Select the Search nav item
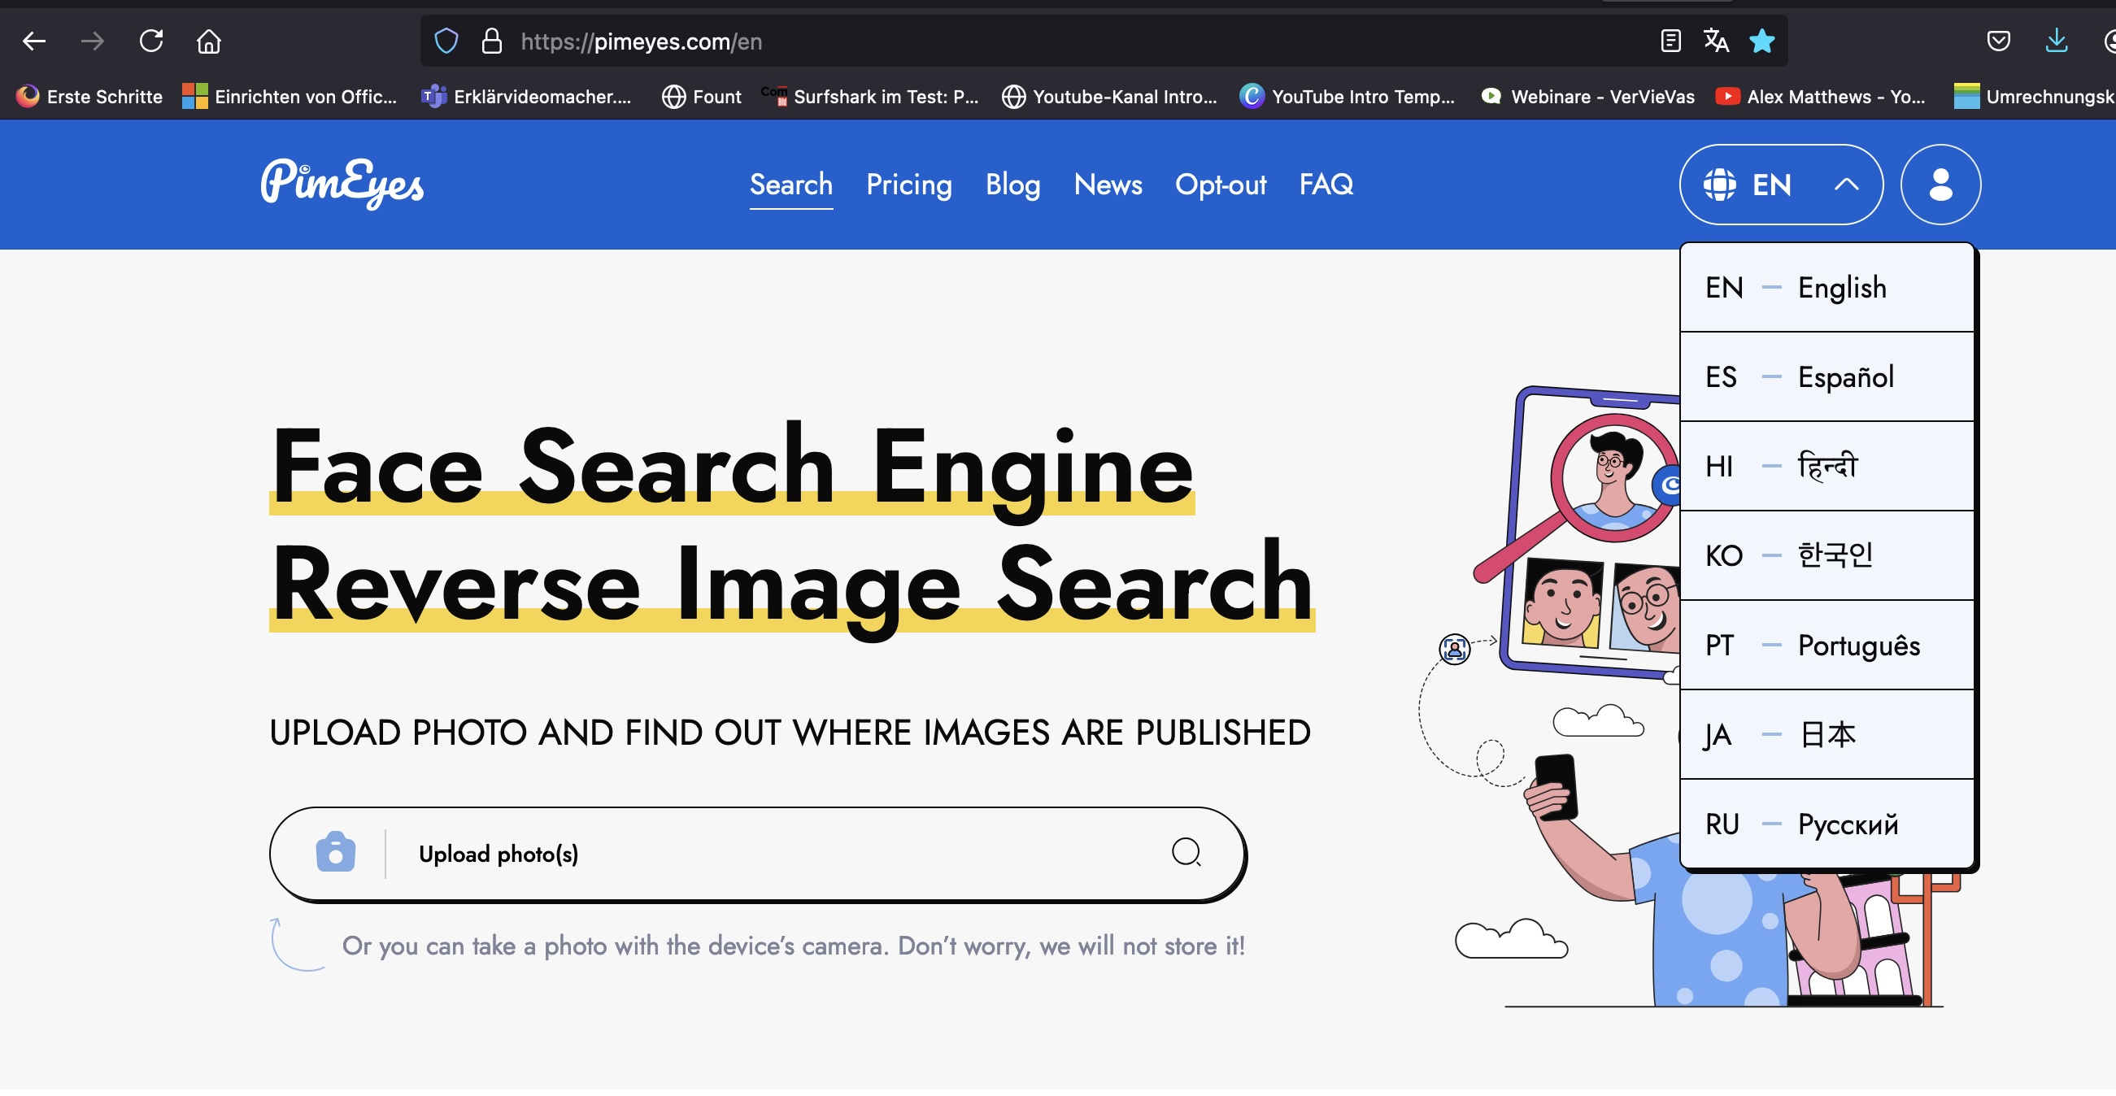Image resolution: width=2116 pixels, height=1096 pixels. point(791,185)
